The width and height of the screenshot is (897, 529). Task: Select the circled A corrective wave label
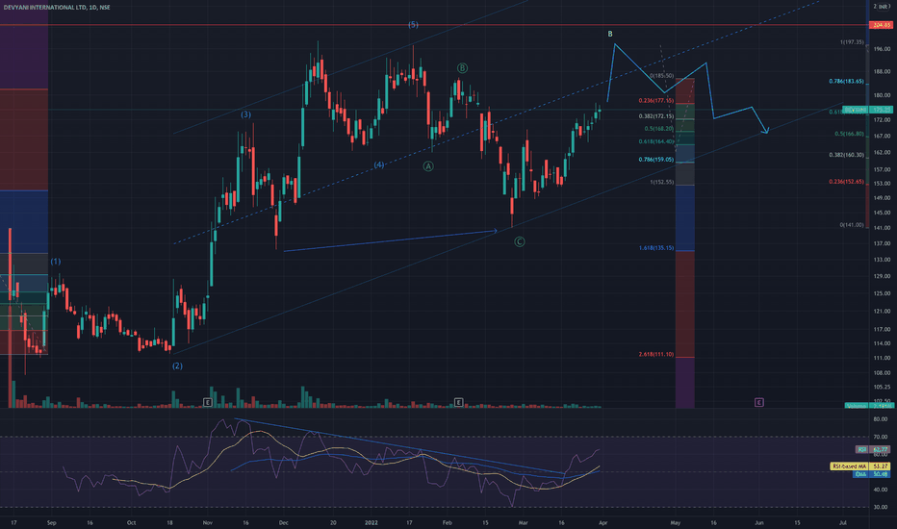click(428, 166)
